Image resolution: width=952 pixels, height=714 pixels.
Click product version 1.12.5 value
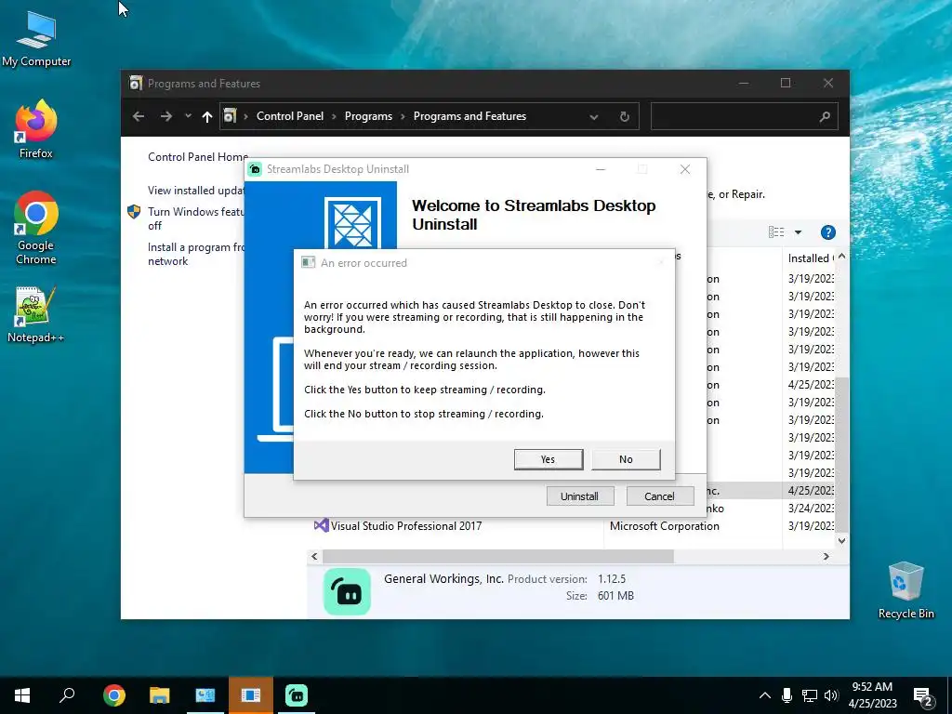[612, 579]
